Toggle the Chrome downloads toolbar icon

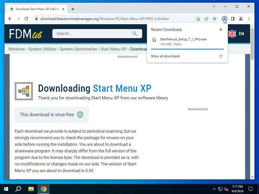pyautogui.click(x=224, y=19)
